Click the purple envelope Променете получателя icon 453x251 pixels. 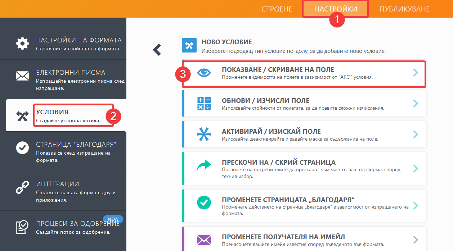click(204, 240)
